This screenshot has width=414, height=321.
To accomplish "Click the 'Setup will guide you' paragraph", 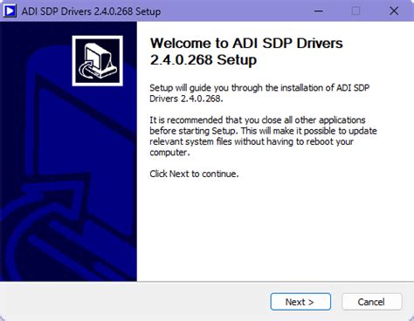I will point(259,93).
